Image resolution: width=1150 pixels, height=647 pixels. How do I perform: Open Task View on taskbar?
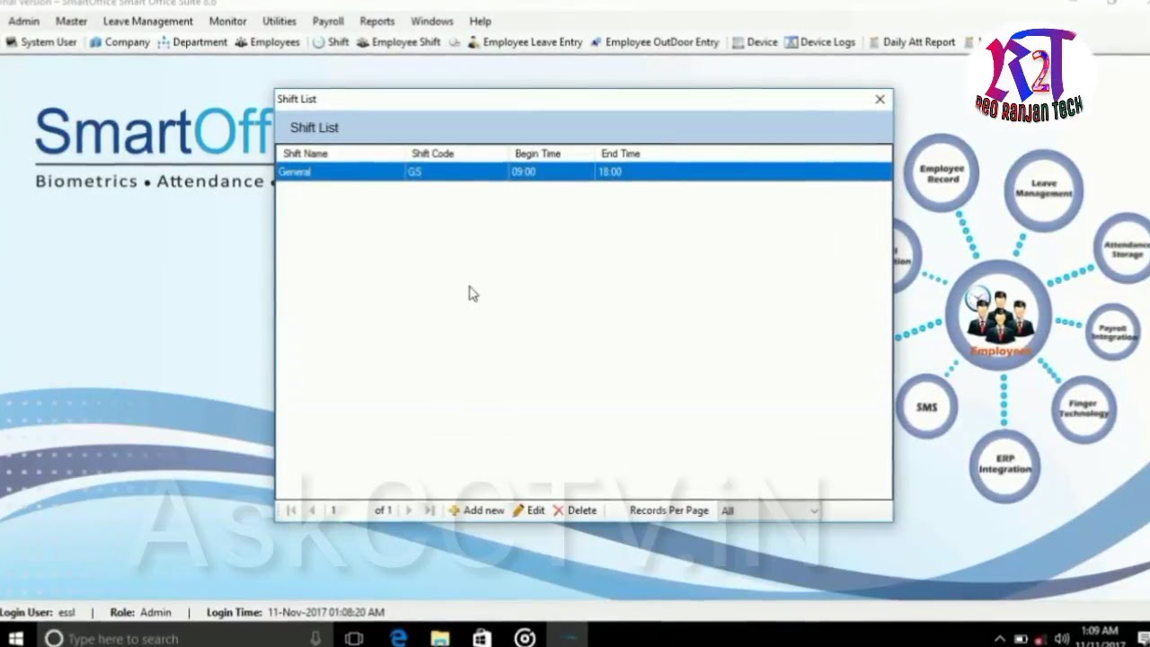click(x=354, y=638)
